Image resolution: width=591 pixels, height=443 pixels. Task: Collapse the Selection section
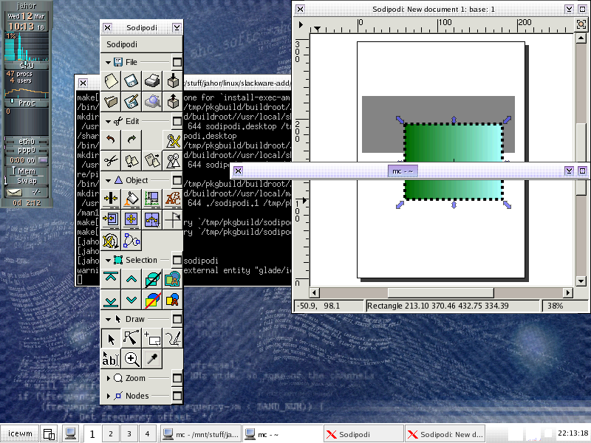[109, 260]
